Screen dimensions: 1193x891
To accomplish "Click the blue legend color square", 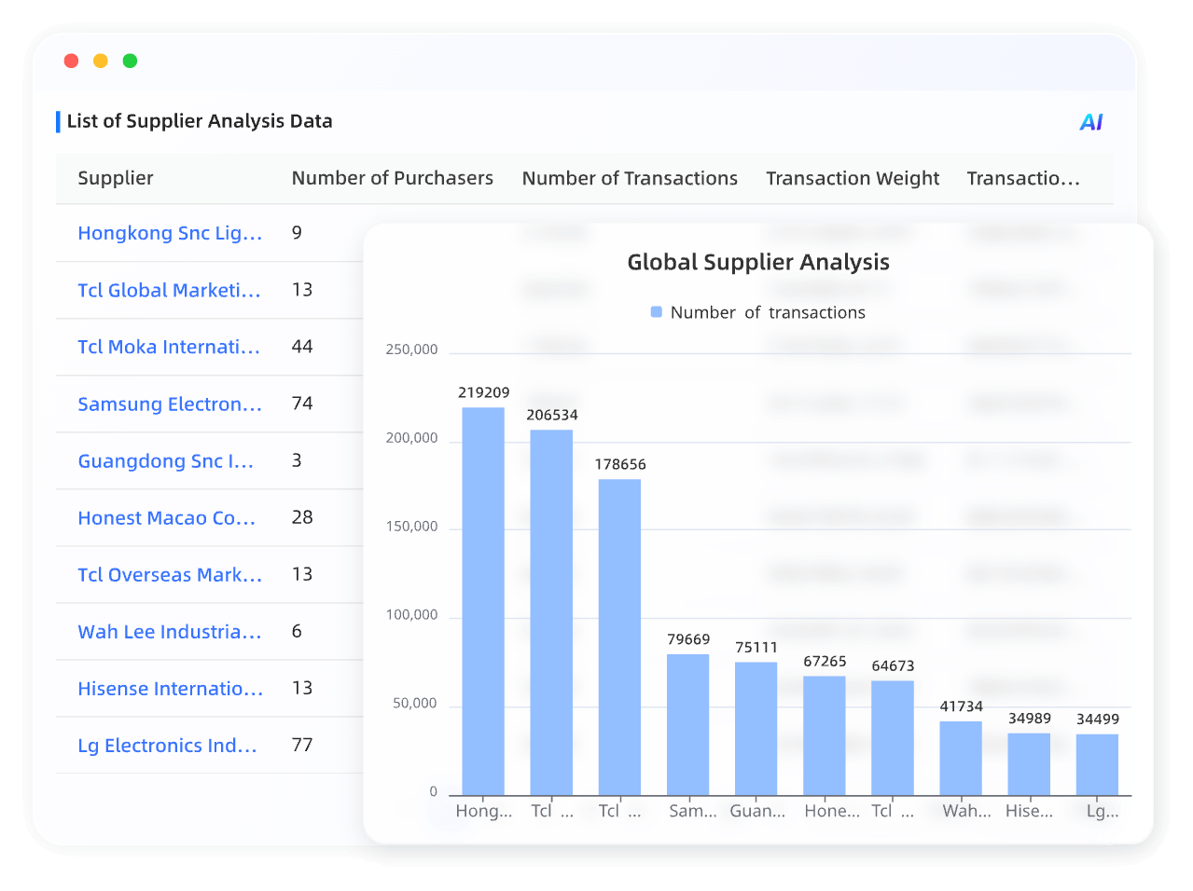I will coord(659,312).
